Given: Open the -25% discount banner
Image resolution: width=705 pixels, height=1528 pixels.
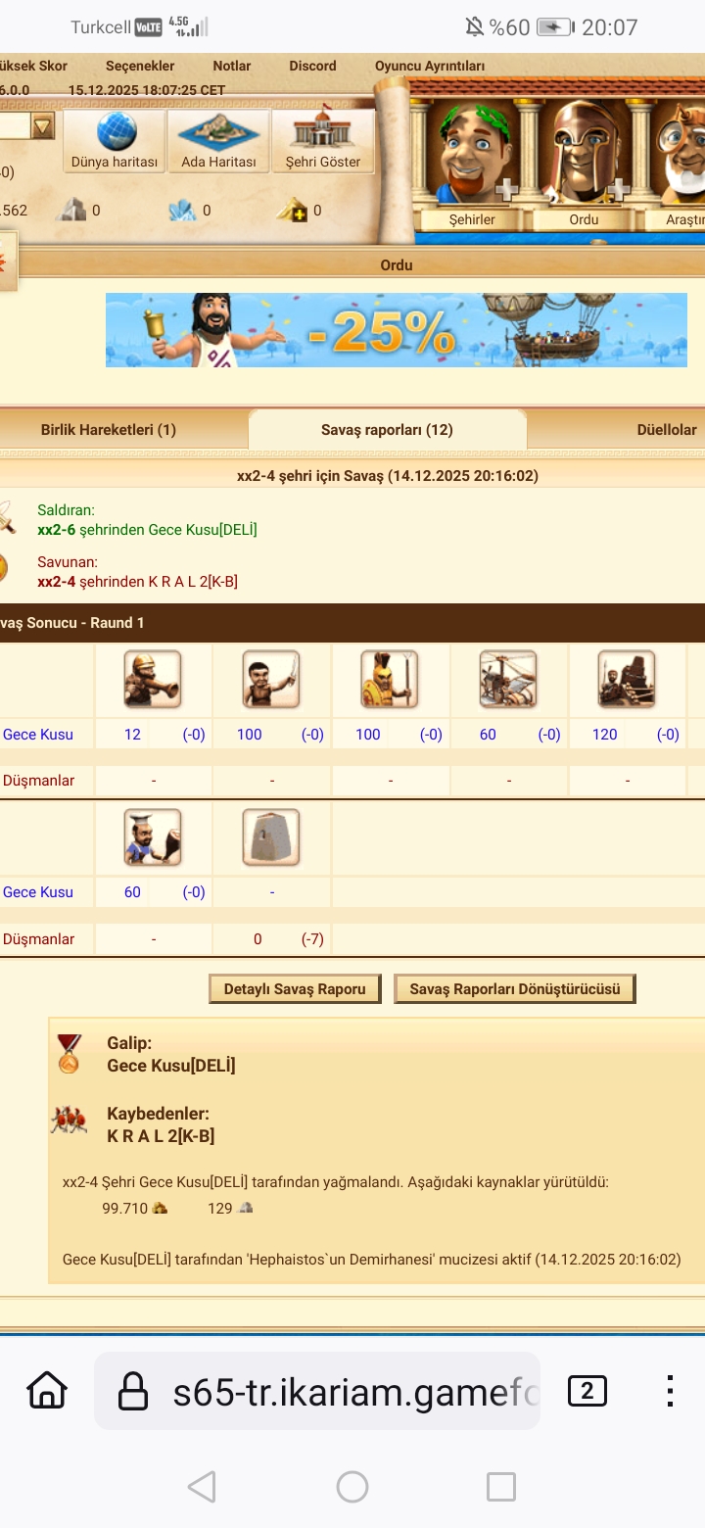Looking at the screenshot, I should [397, 330].
